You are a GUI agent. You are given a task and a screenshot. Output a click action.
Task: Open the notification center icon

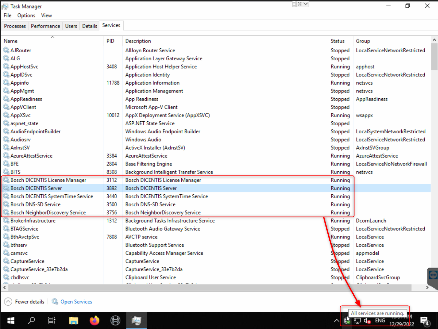[x=424, y=321]
